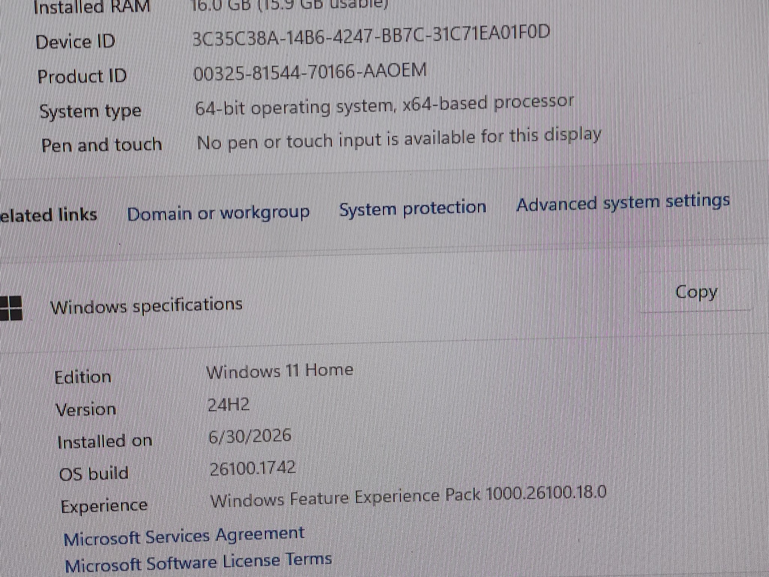The image size is (769, 577).
Task: Select the Windows specifications heading
Action: pos(146,306)
